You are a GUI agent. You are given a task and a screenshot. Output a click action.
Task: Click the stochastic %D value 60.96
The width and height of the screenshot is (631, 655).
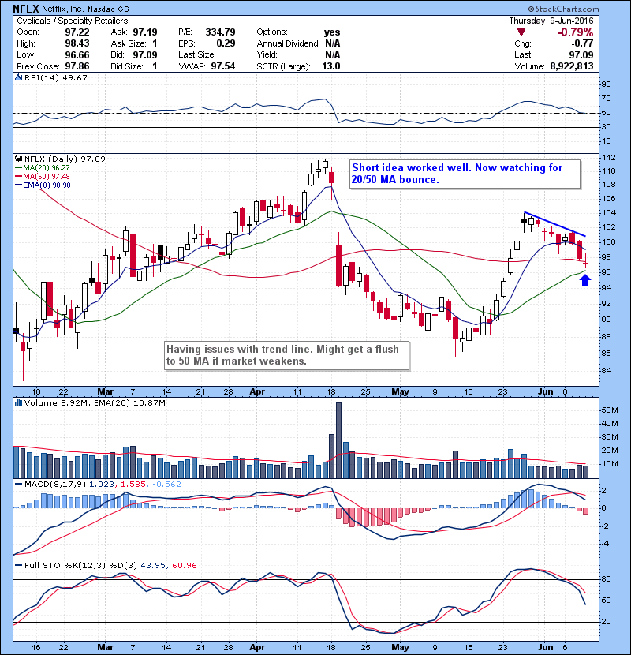point(184,565)
